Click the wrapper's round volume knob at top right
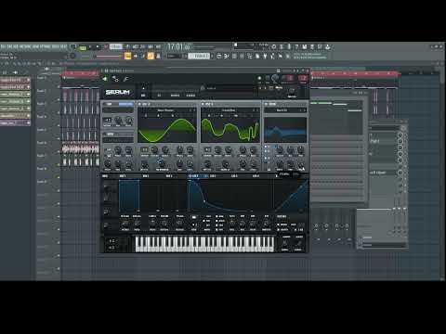446x334 pixels. pos(275,78)
